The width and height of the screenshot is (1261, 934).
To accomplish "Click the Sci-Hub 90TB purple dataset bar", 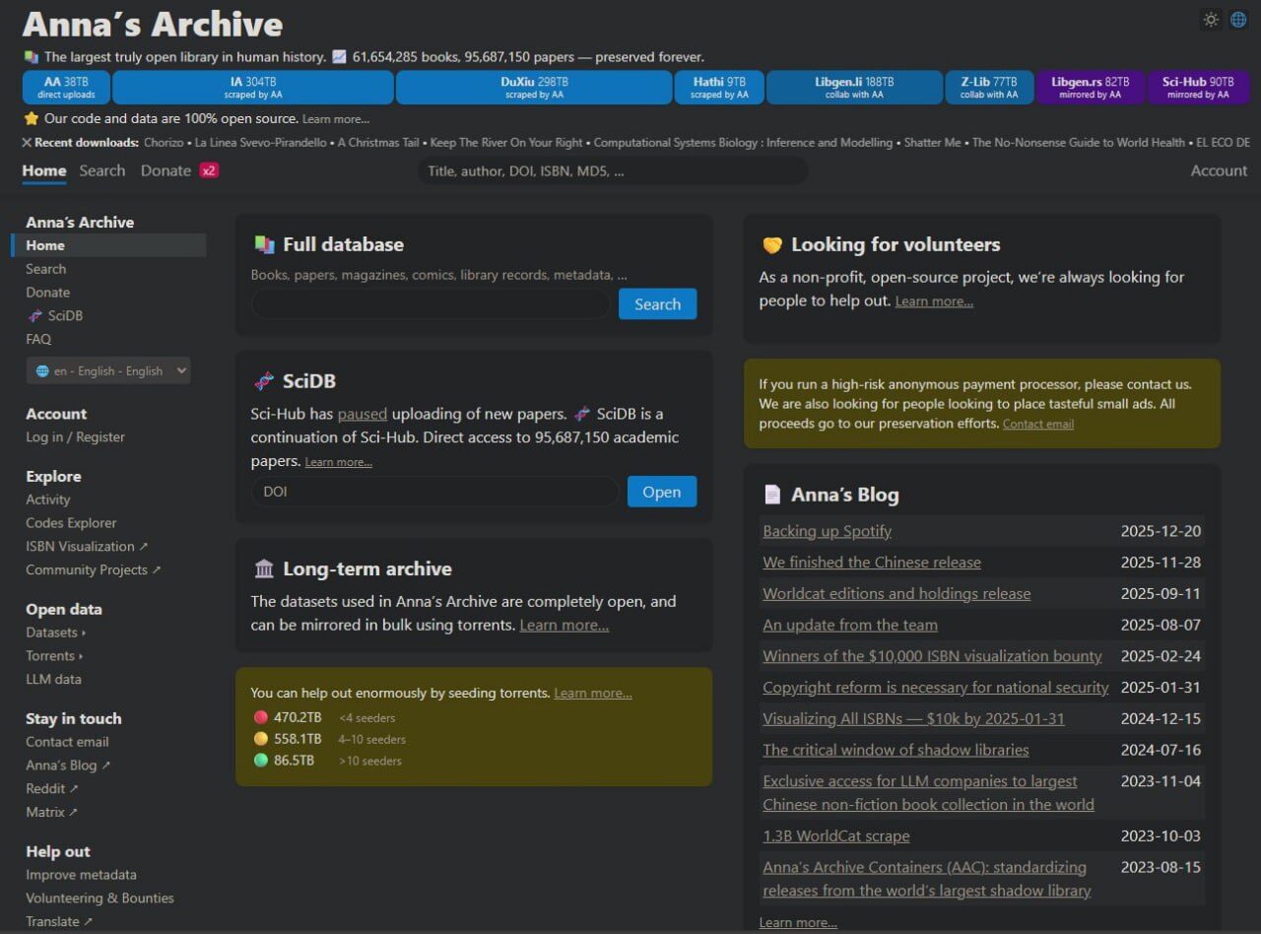I will 1198,88.
